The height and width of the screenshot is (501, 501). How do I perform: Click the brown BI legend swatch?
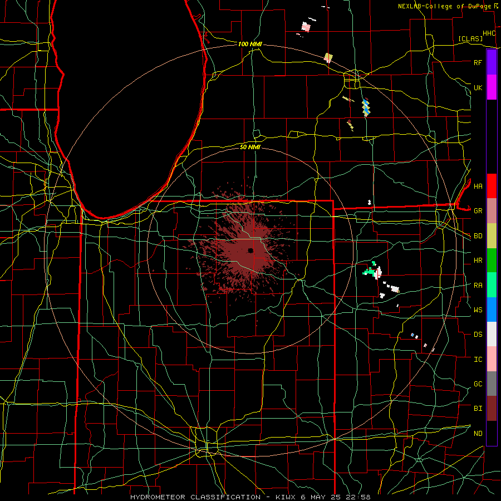point(492,409)
